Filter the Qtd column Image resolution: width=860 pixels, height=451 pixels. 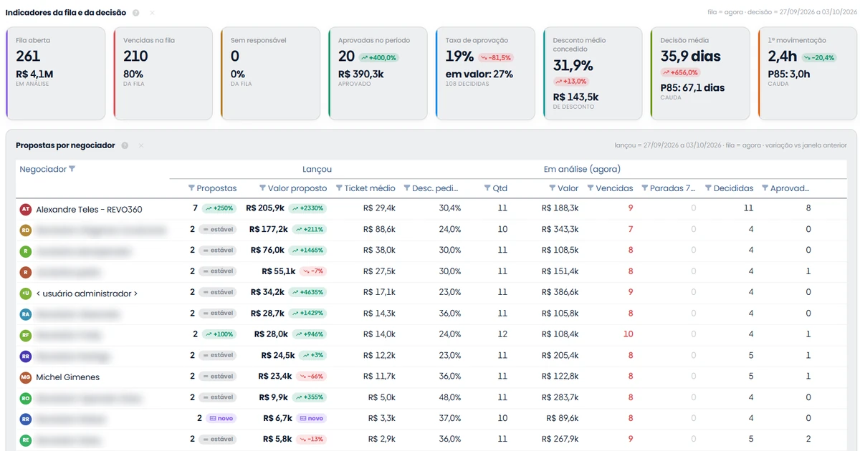pos(487,188)
